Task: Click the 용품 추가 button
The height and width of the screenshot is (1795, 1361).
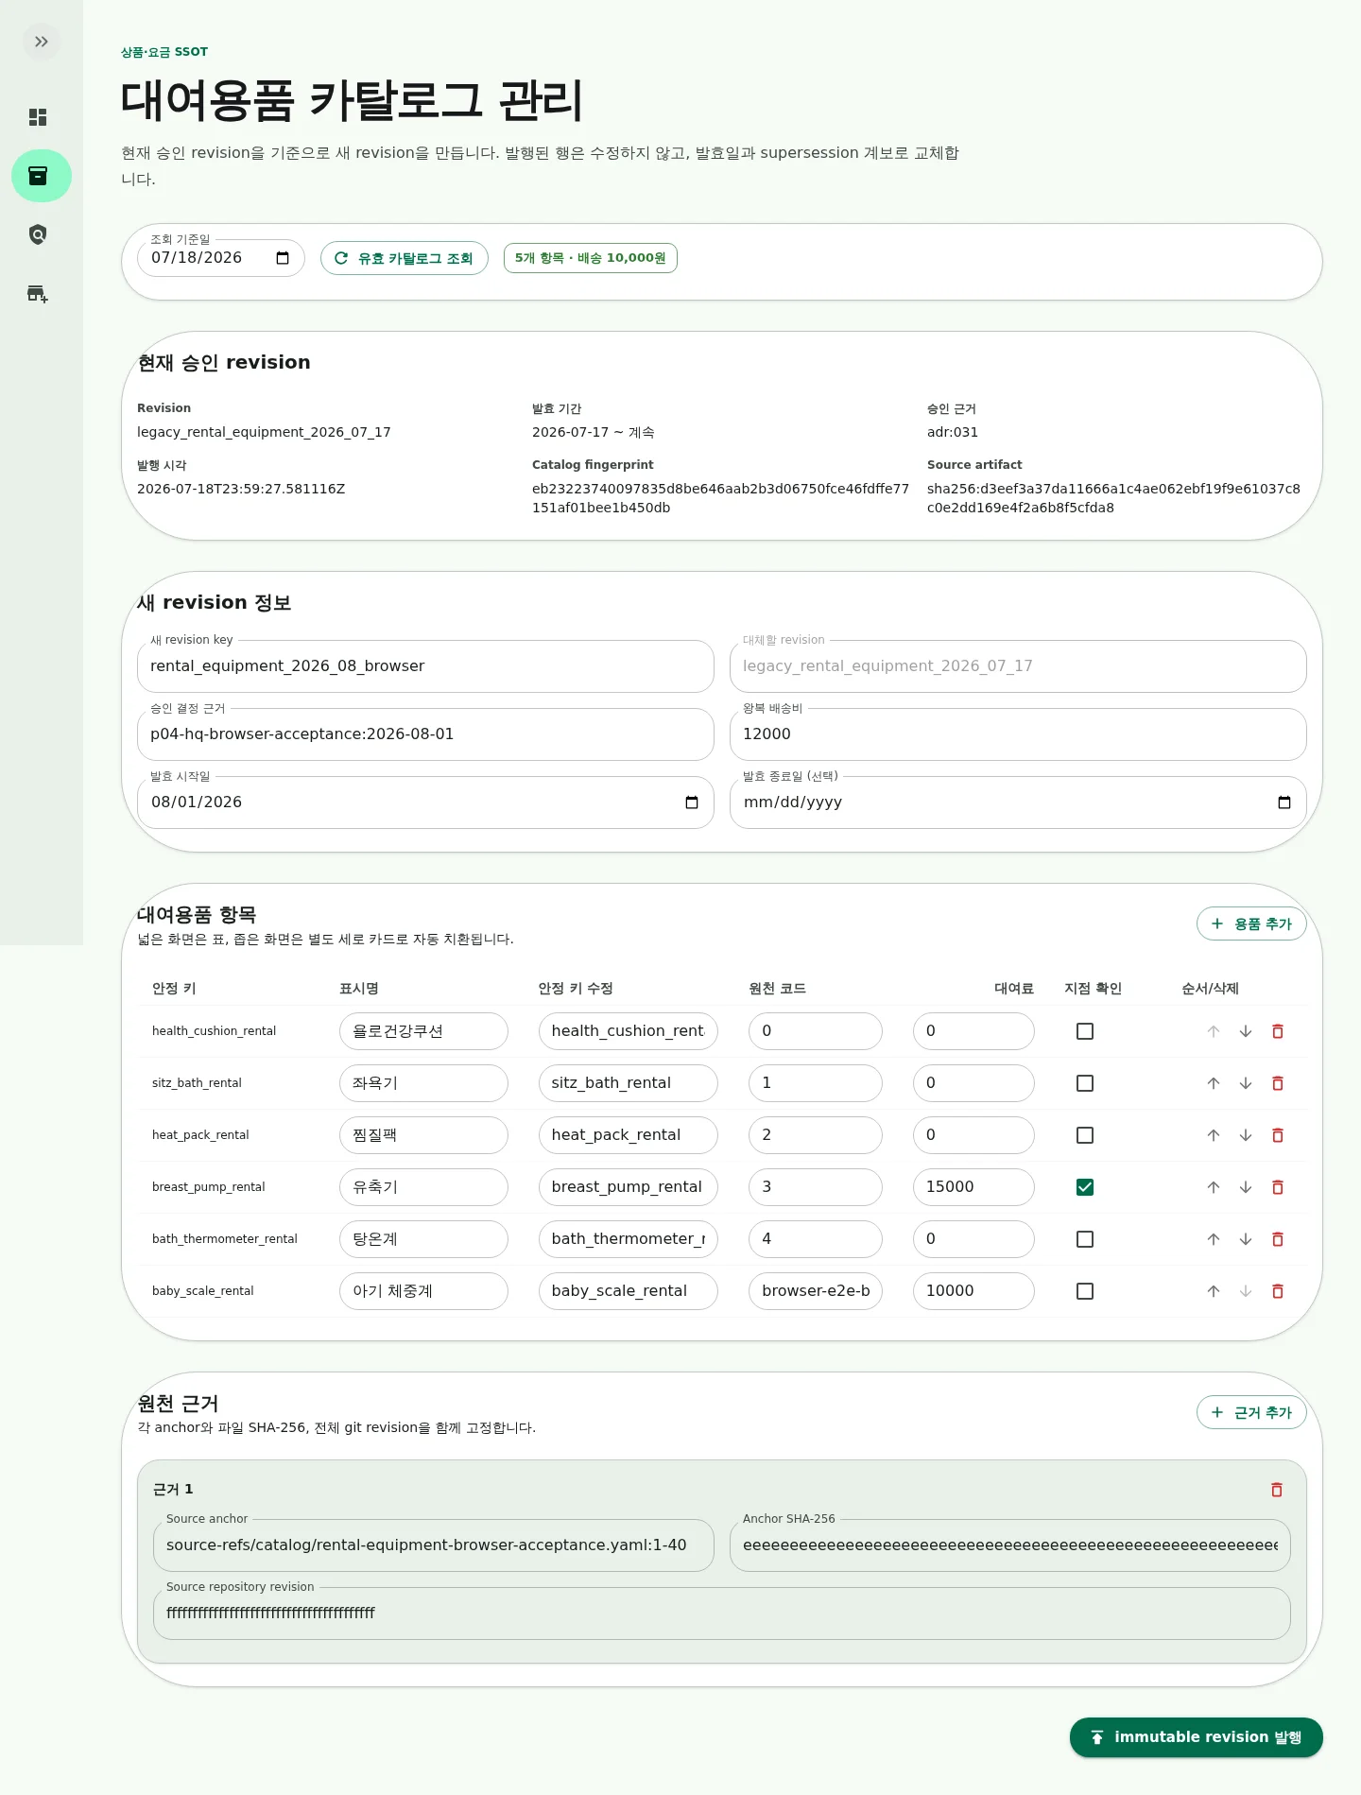Action: click(x=1251, y=923)
